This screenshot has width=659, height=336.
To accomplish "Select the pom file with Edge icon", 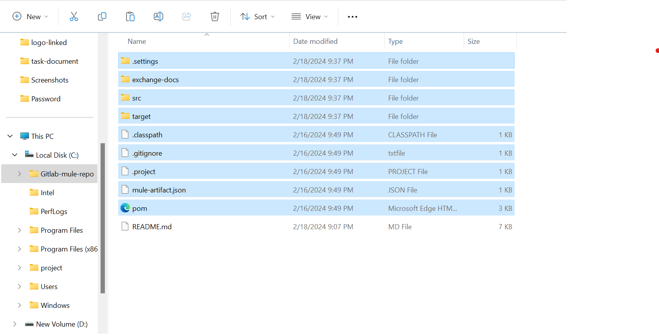I will 140,208.
